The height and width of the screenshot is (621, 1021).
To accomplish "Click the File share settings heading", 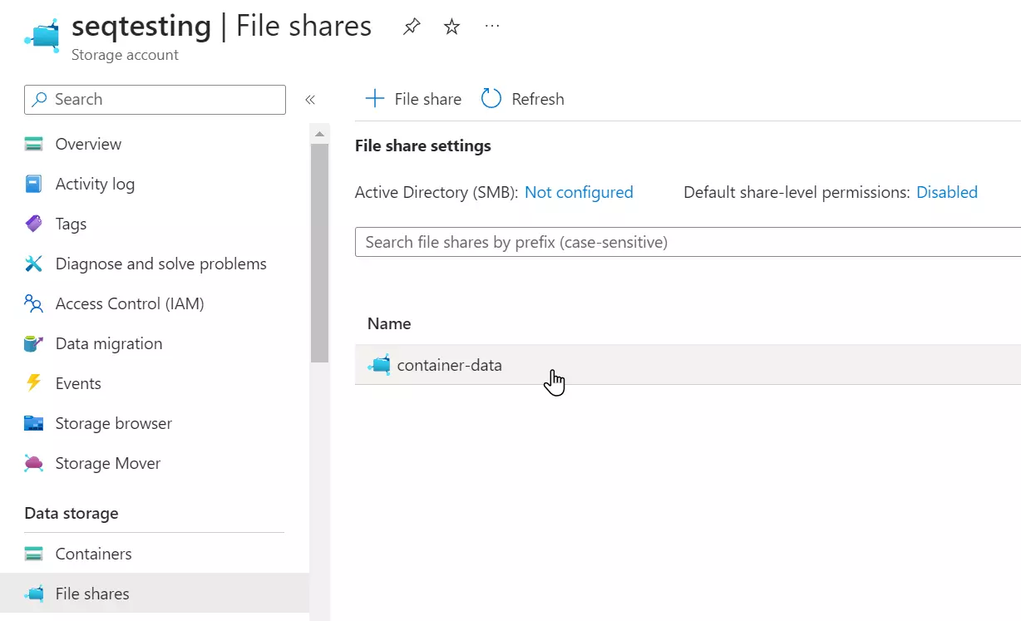I will (423, 146).
